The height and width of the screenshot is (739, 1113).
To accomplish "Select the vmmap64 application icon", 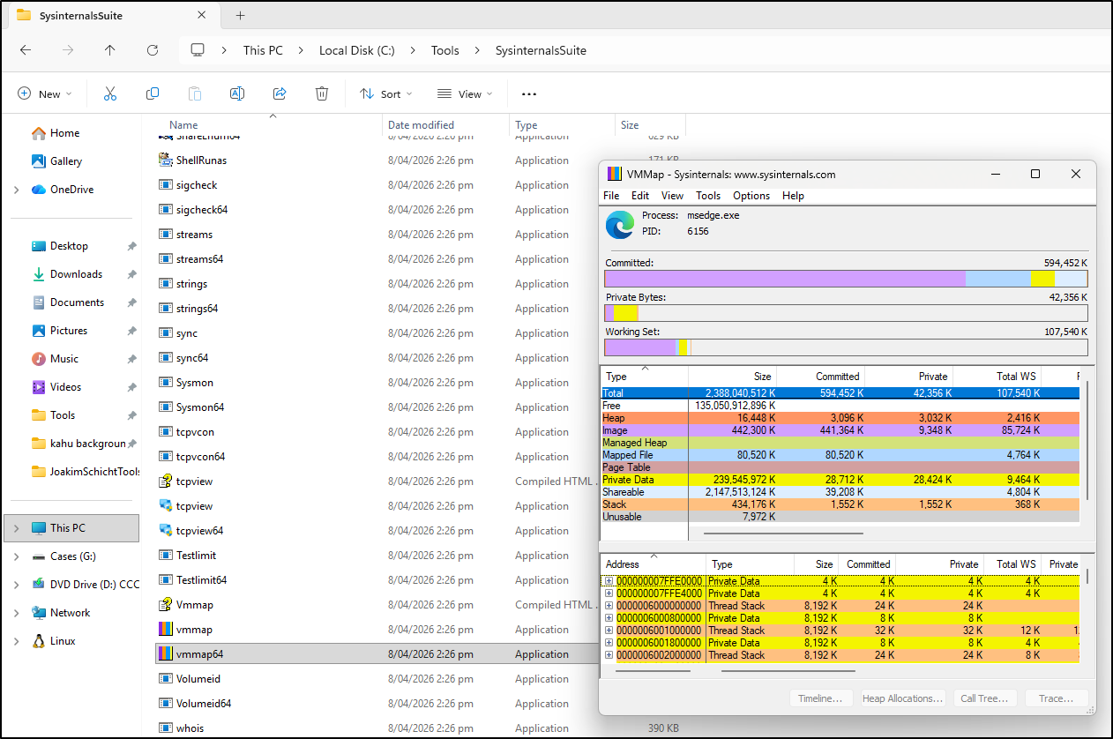I will pyautogui.click(x=165, y=653).
